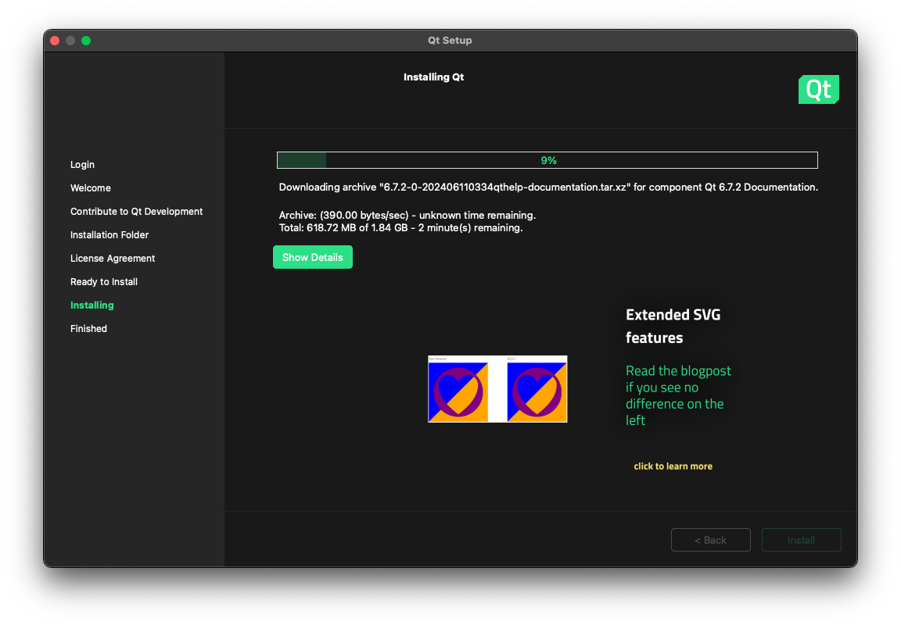Select the Ready to Install step
901x625 pixels.
click(104, 282)
